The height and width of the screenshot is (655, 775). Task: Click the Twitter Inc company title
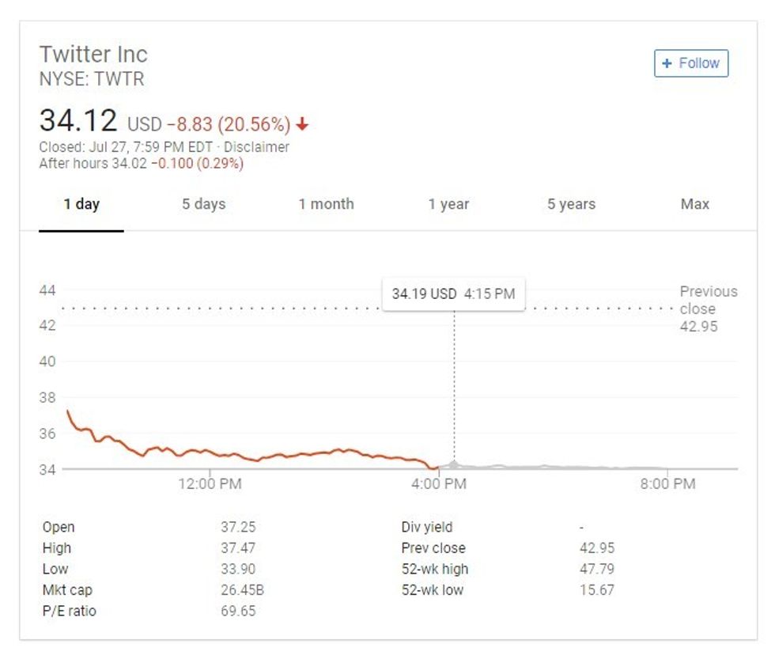tap(96, 55)
